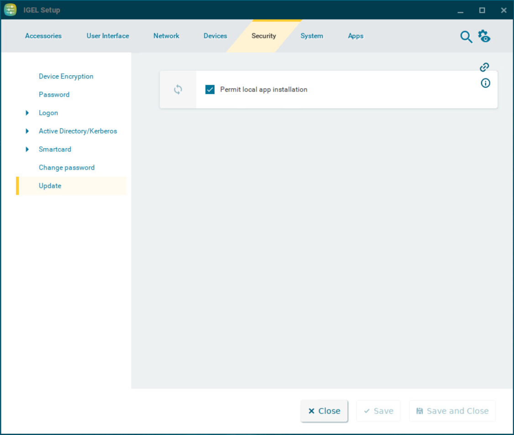Open the System tab
The height and width of the screenshot is (435, 514).
pyautogui.click(x=312, y=36)
